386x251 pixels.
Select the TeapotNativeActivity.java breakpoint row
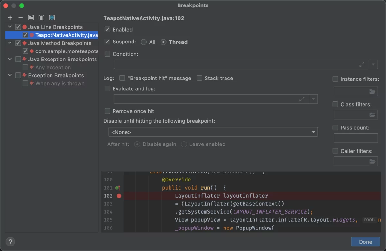coord(52,35)
